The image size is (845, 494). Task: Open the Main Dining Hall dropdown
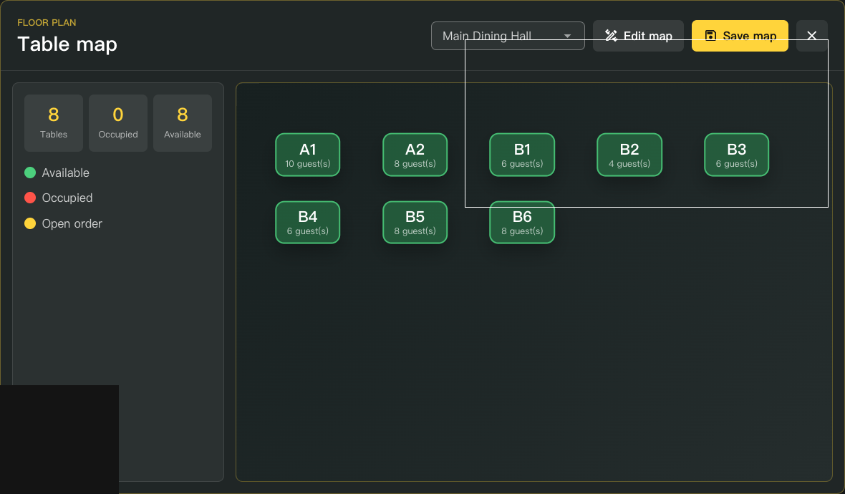click(508, 36)
